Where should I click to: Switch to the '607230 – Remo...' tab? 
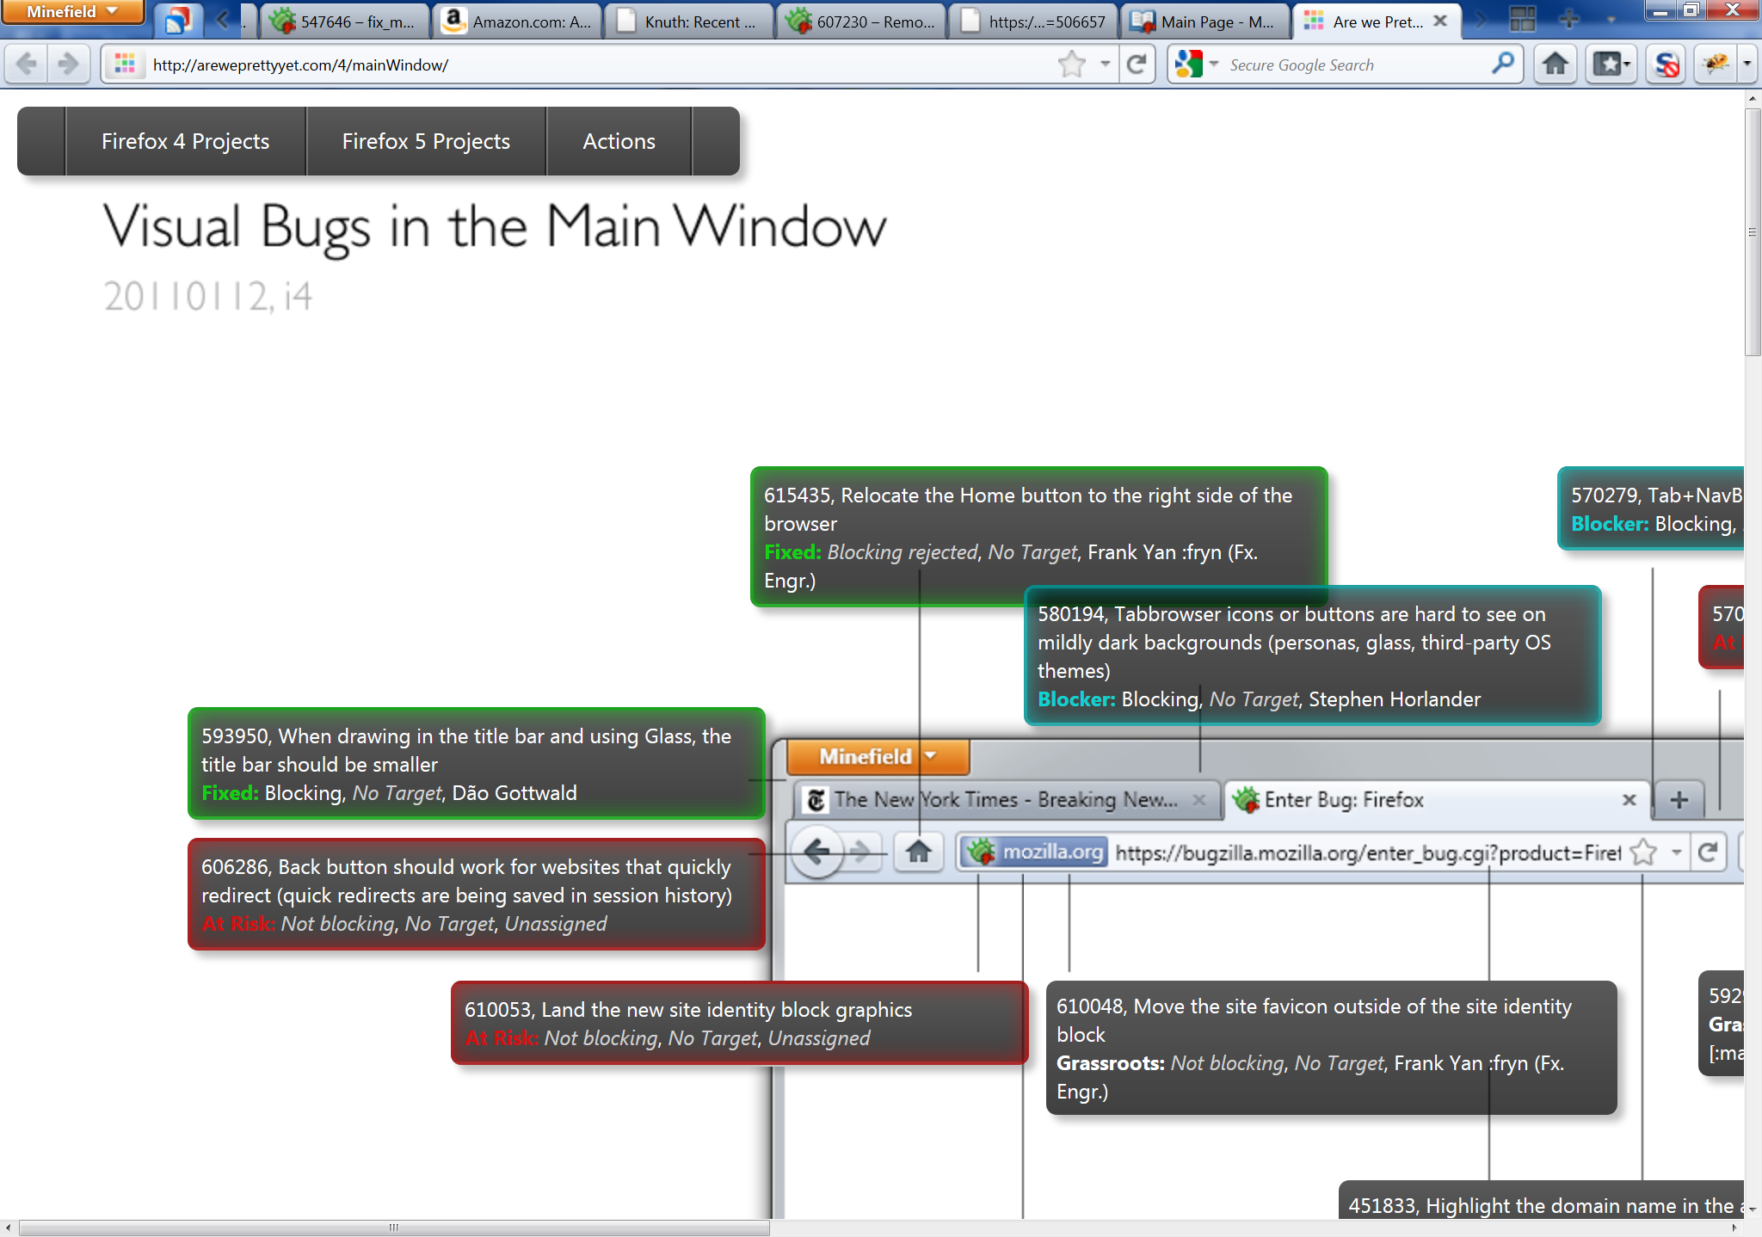(x=860, y=22)
